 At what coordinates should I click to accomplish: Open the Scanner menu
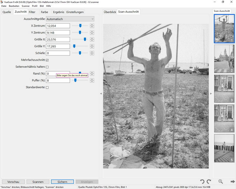click(x=26, y=6)
